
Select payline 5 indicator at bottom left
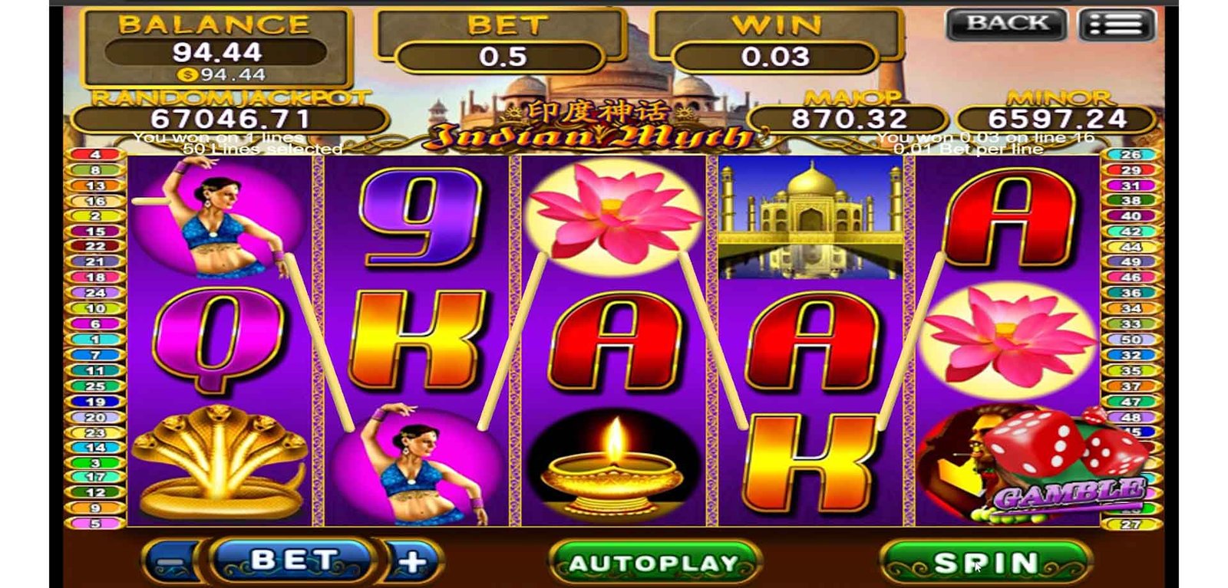coord(96,524)
